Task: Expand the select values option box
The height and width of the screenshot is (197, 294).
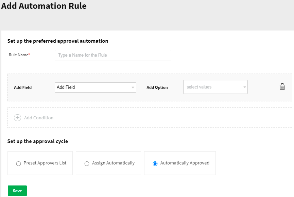Action: click(212, 87)
